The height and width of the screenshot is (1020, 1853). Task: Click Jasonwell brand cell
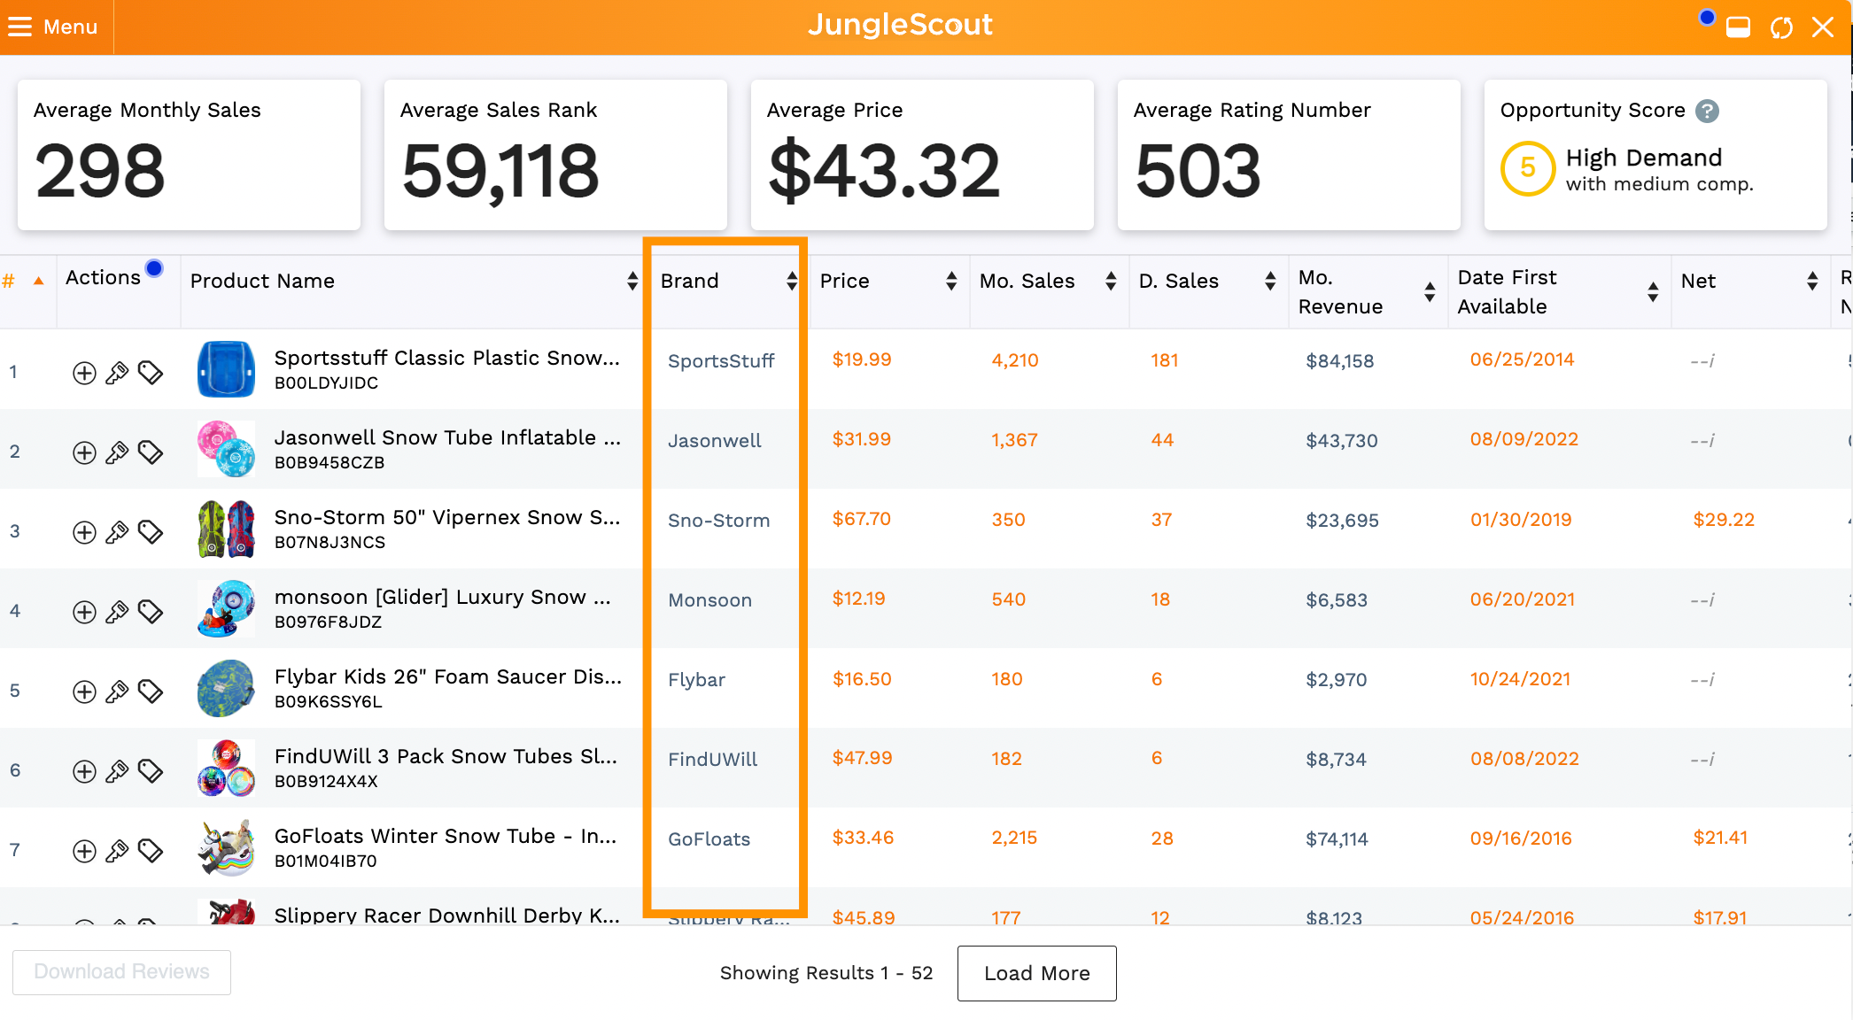click(715, 441)
